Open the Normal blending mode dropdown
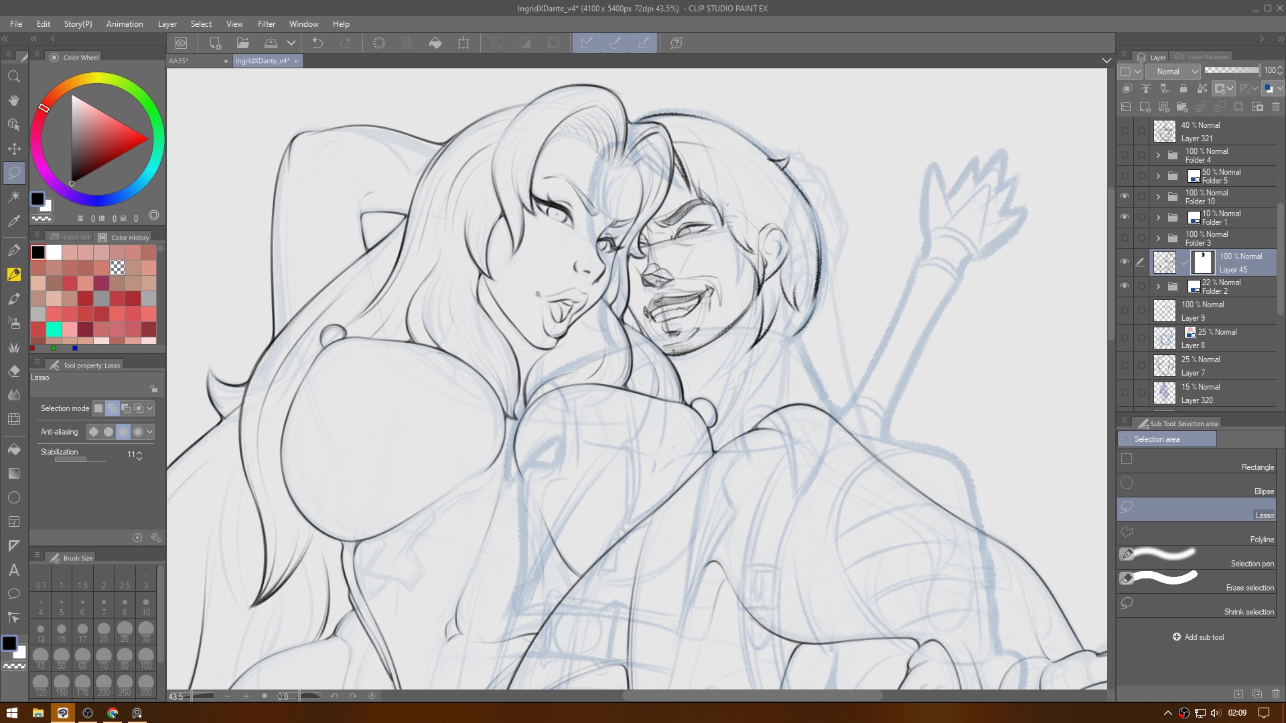 click(1173, 72)
